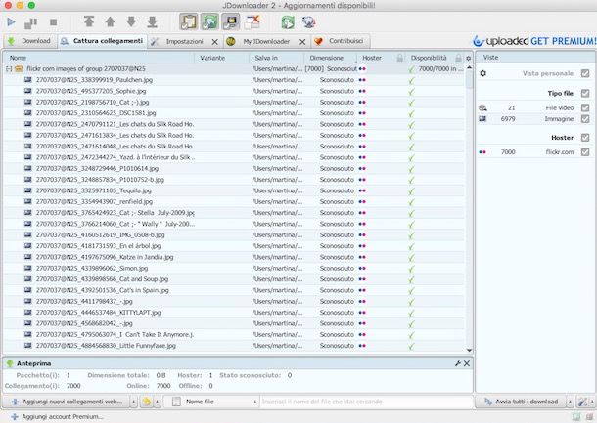The width and height of the screenshot is (597, 423).
Task: Click flickr hoster dots in Paulchen.jpg row
Action: [362, 80]
